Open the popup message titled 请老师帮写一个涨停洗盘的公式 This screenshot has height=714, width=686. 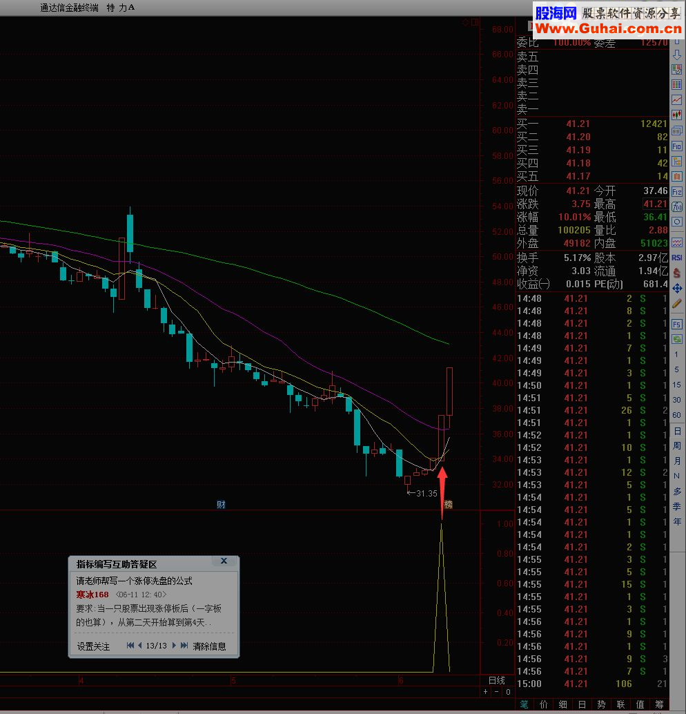[x=135, y=581]
